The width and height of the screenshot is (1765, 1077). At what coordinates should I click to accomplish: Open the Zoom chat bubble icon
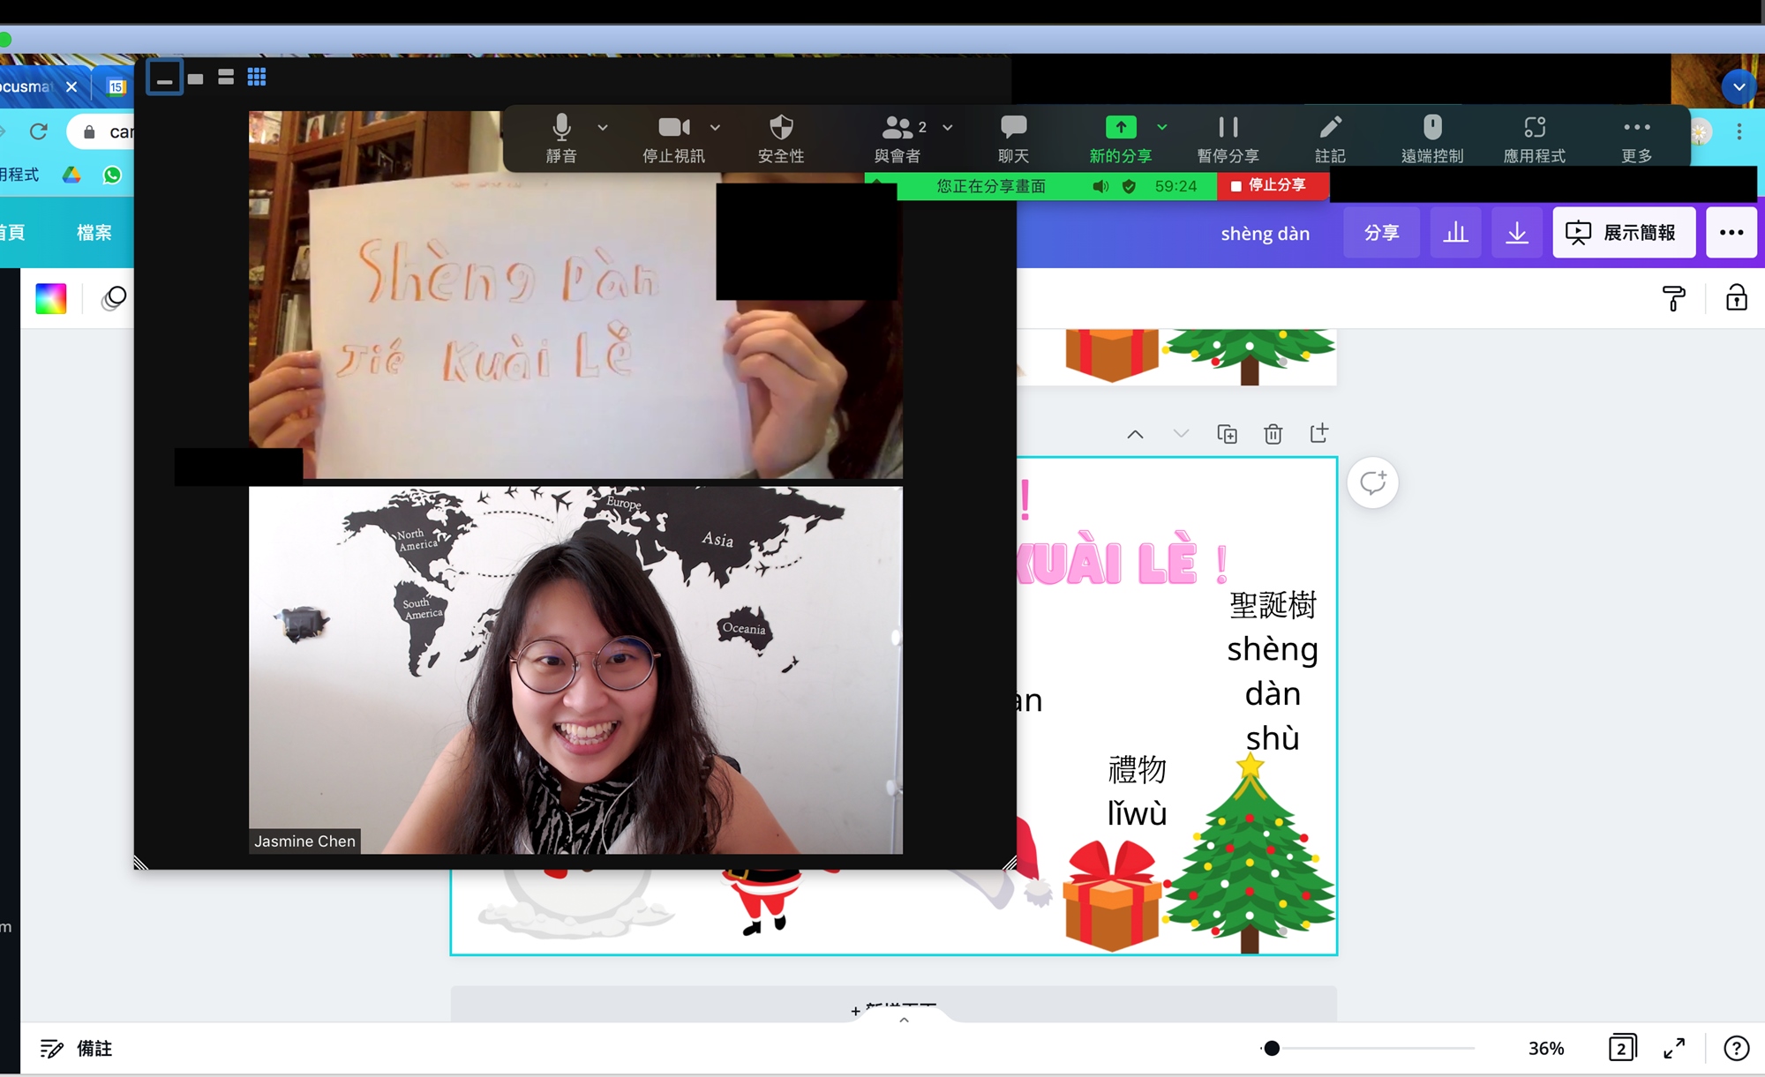[1013, 129]
